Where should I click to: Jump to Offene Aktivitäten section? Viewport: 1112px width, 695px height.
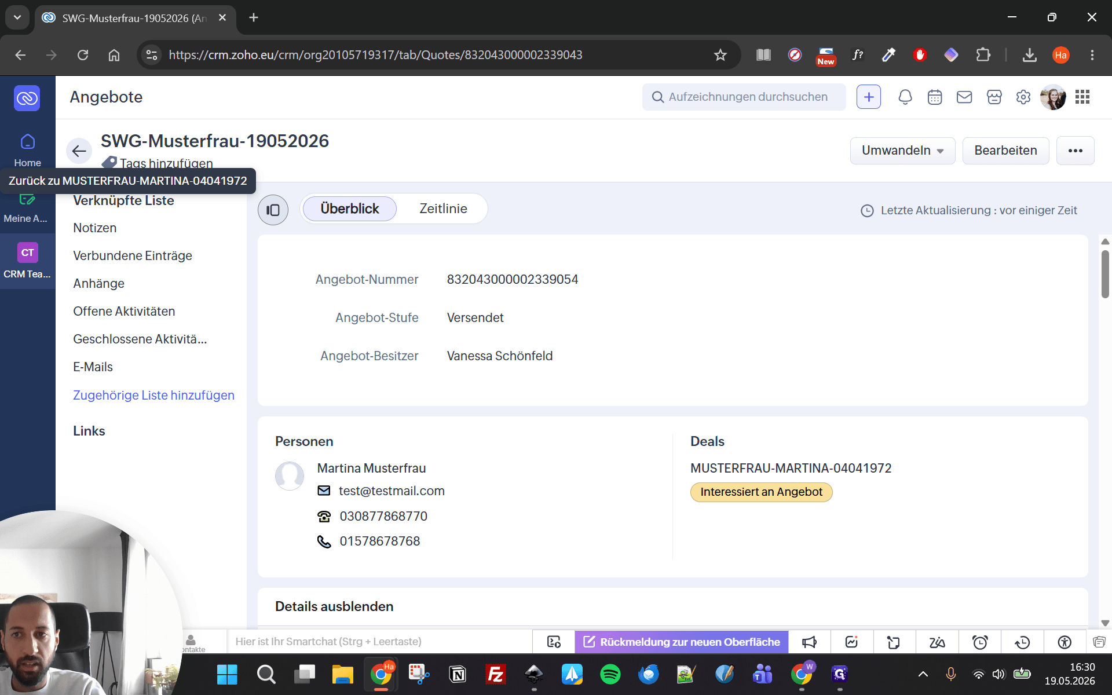coord(124,312)
